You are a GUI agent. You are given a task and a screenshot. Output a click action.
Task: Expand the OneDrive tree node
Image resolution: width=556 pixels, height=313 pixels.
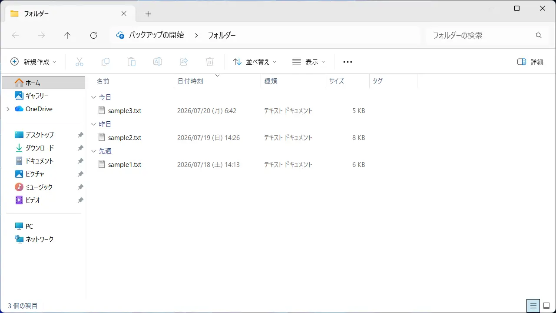click(8, 109)
